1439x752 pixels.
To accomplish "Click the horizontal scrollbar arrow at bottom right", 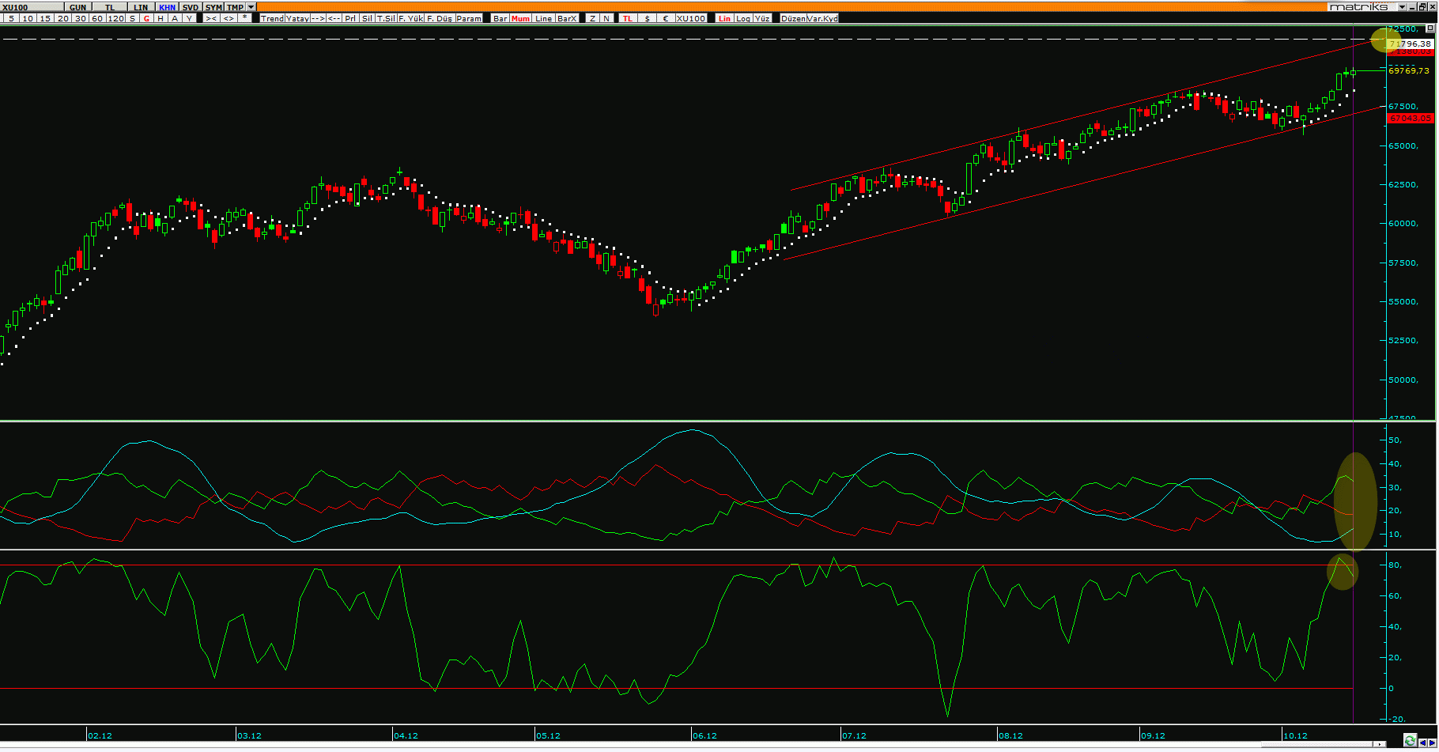I will tap(1380, 744).
